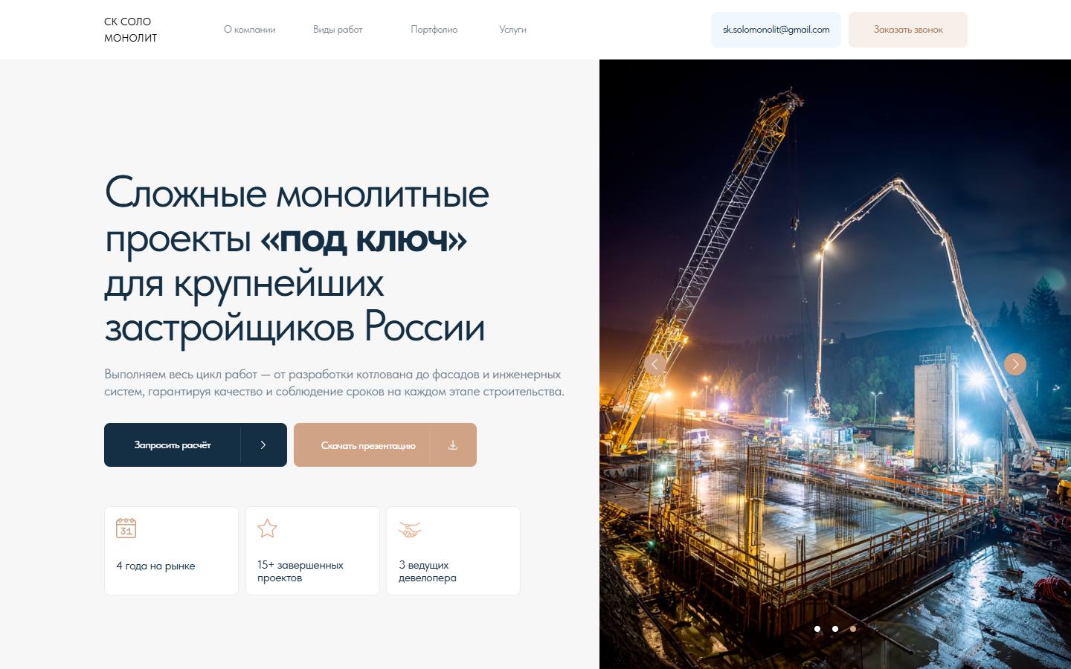Select the third slider pagination dot
Screen dimensions: 1071x669
click(853, 629)
